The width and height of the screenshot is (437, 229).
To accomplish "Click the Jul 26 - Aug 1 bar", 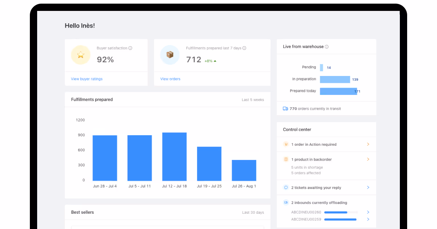I will click(x=244, y=170).
